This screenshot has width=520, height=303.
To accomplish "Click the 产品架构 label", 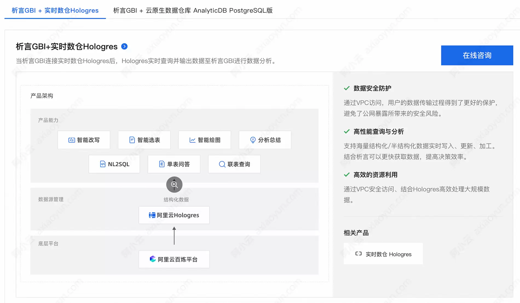I will (42, 96).
